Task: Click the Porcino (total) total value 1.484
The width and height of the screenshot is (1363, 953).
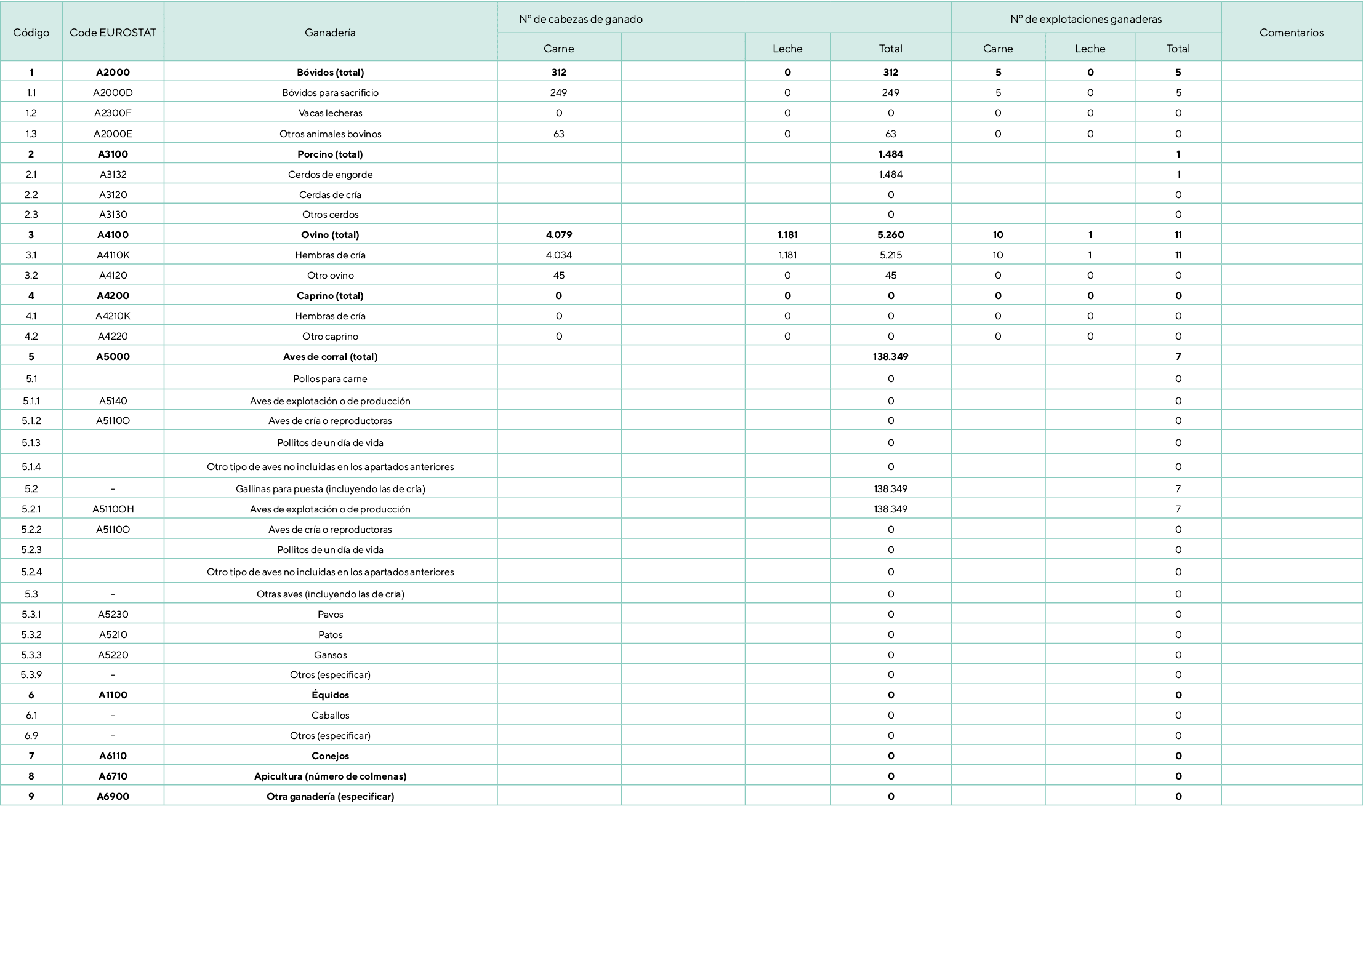Action: click(890, 154)
